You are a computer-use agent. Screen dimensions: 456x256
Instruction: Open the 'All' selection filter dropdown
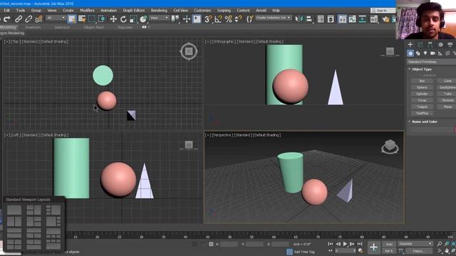56,18
